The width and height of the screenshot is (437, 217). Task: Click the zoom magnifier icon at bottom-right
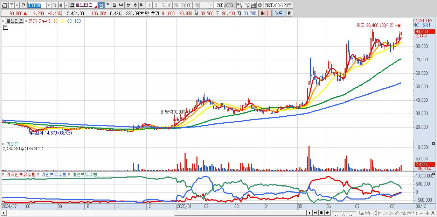[415, 213]
